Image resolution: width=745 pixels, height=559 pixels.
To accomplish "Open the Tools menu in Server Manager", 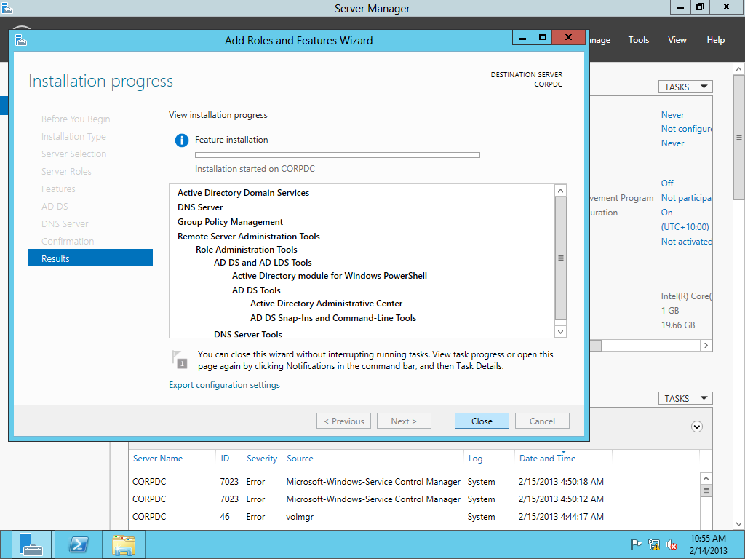I will click(x=638, y=40).
